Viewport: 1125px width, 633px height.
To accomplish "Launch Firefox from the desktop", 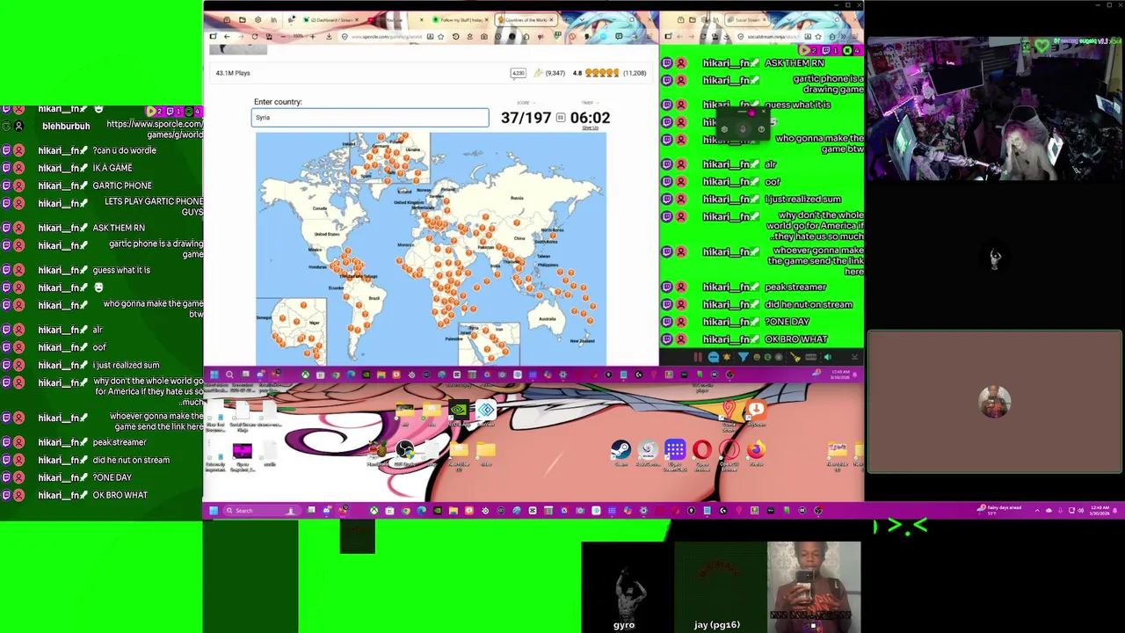I will tap(756, 453).
